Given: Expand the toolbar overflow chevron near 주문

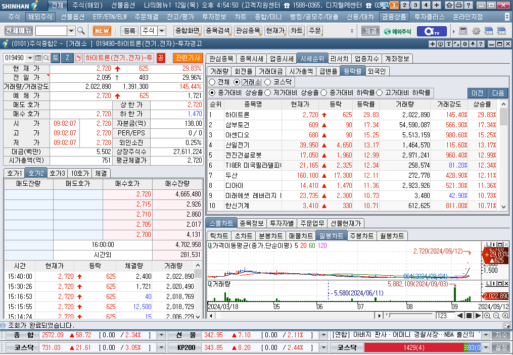Looking at the screenshot, I should point(352,31).
